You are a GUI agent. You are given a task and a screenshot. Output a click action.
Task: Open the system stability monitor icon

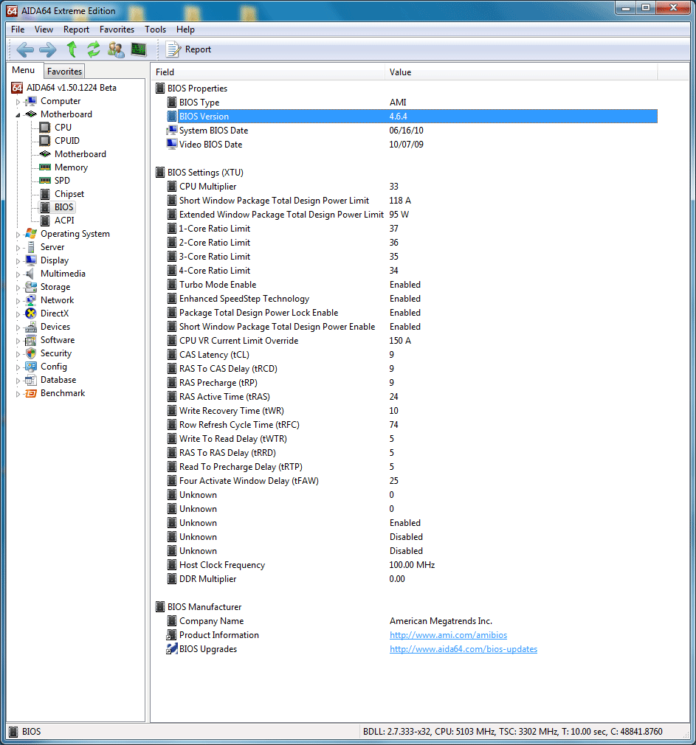pyautogui.click(x=139, y=49)
